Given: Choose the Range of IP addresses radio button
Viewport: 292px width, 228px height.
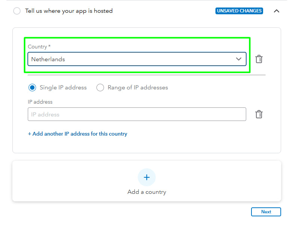Looking at the screenshot, I should coord(100,88).
